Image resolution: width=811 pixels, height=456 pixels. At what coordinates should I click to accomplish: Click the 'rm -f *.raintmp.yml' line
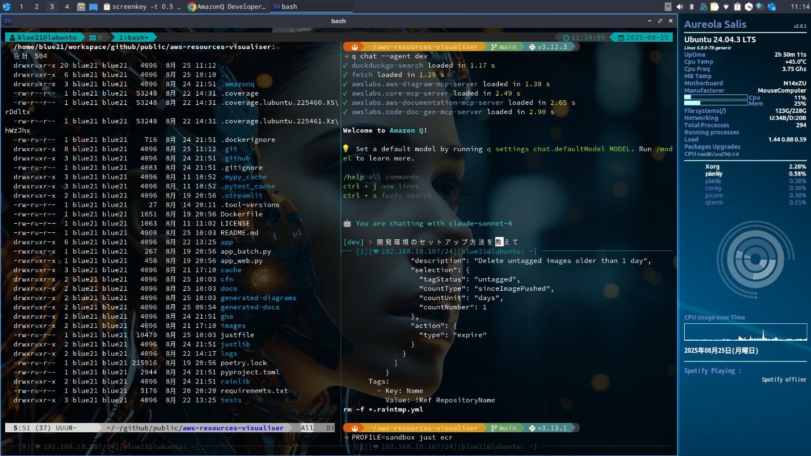pos(383,409)
